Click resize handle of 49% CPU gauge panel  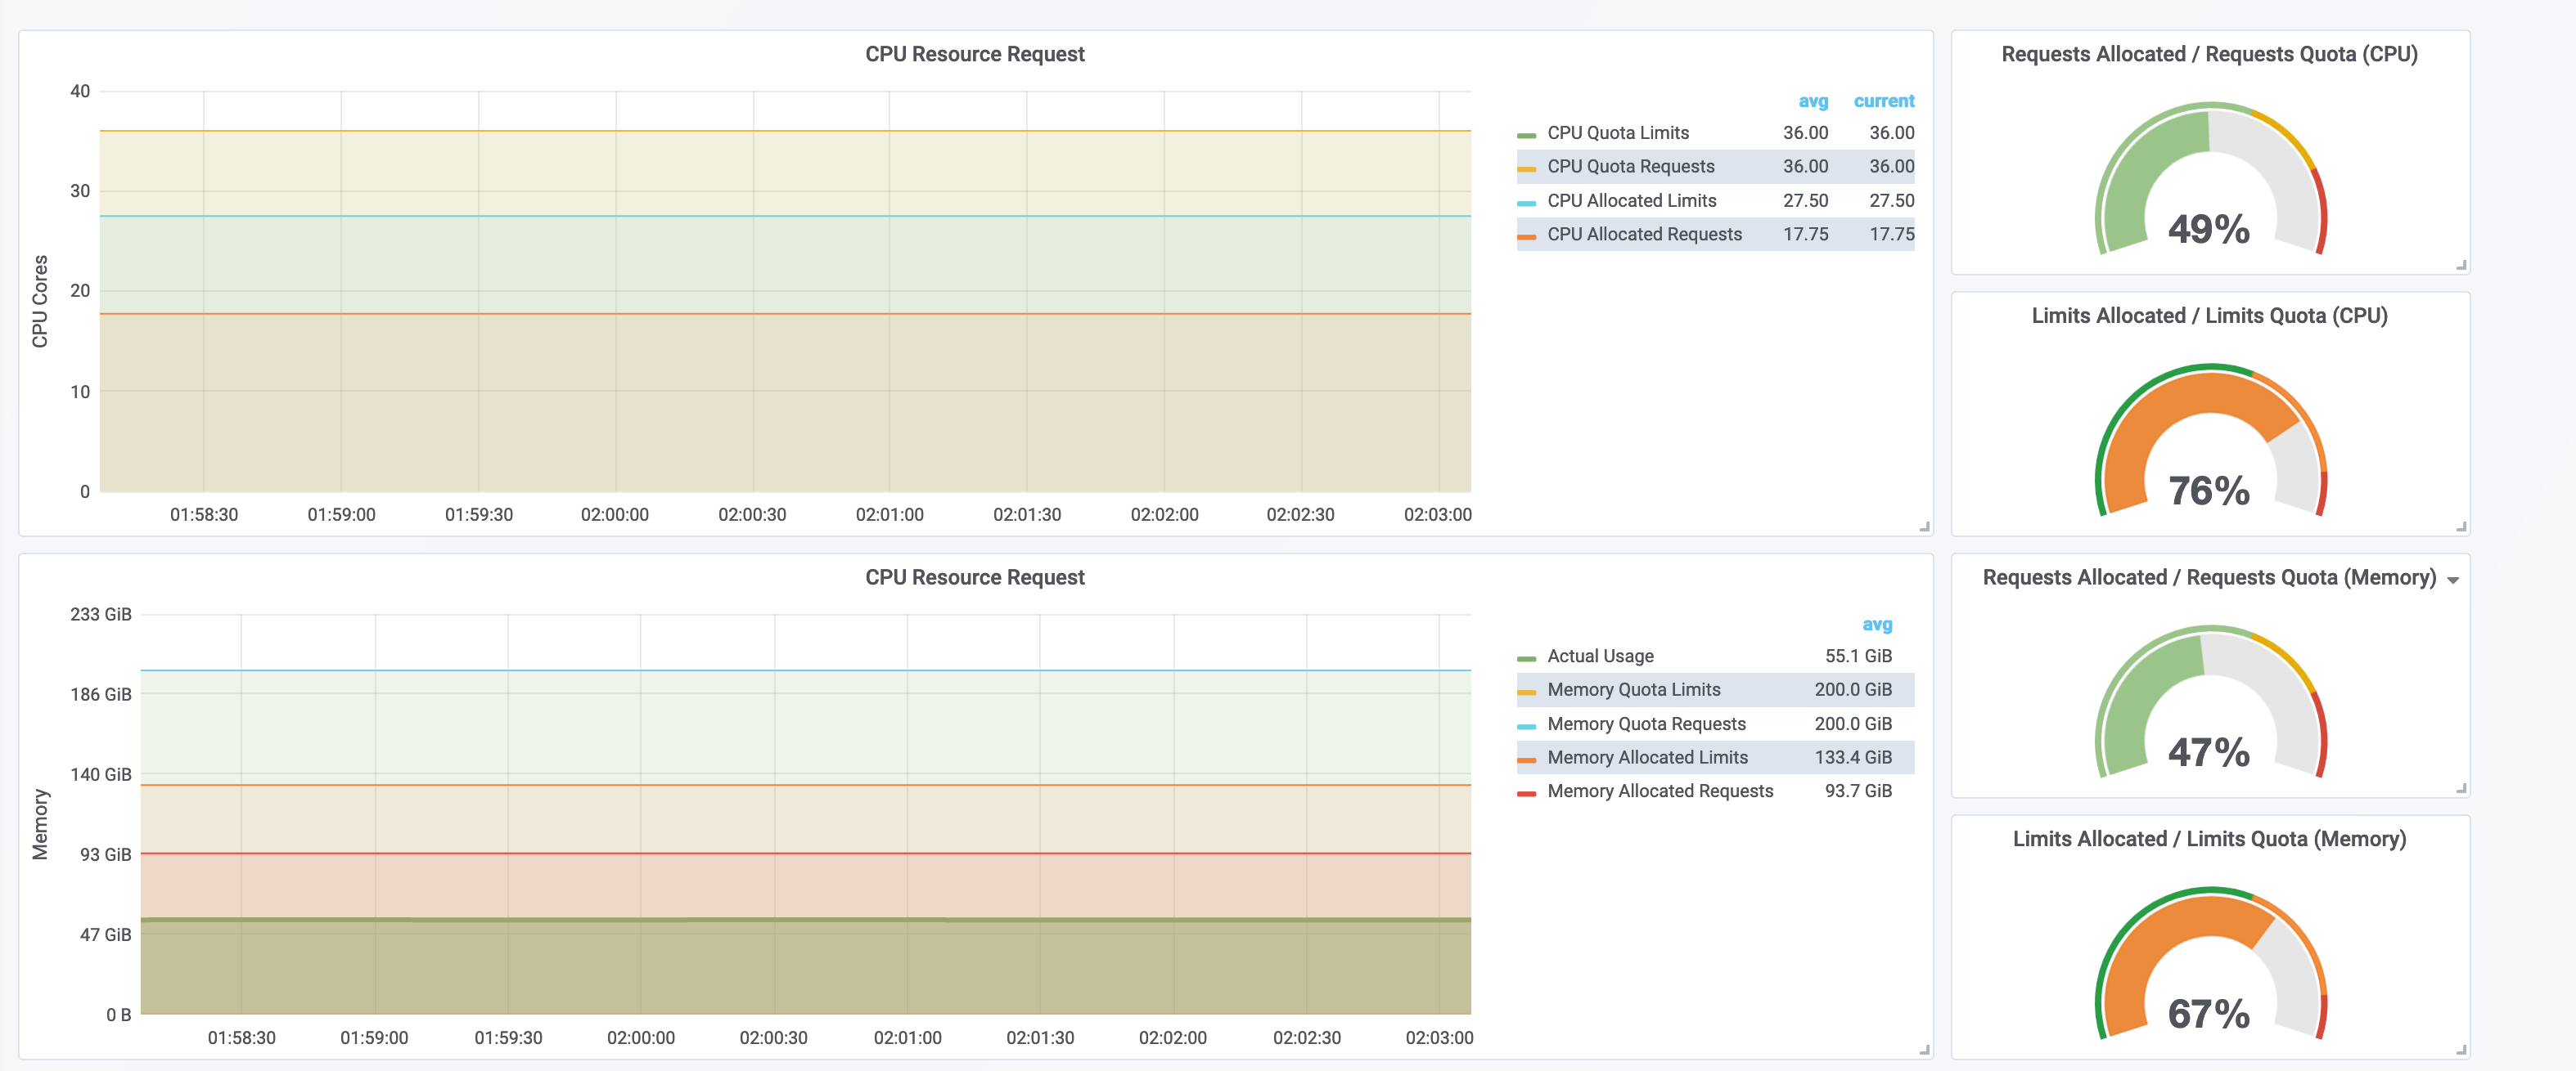[x=2461, y=265]
